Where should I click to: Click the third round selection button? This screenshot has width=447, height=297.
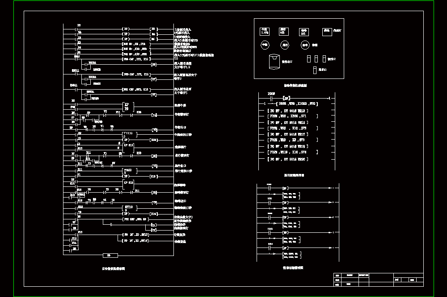[305, 45]
